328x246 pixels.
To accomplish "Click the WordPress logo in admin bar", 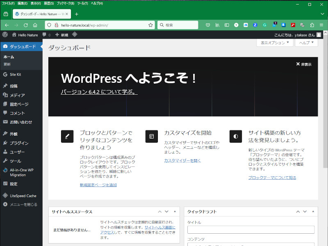I will click(5, 35).
